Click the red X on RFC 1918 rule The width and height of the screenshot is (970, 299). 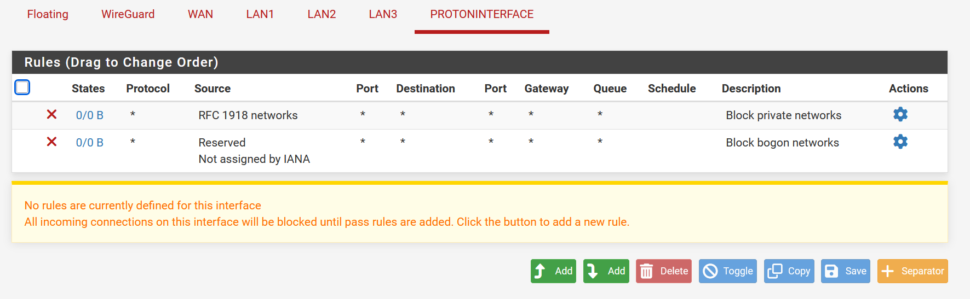(x=52, y=114)
